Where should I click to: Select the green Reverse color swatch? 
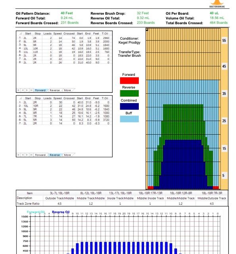(x=129, y=94)
